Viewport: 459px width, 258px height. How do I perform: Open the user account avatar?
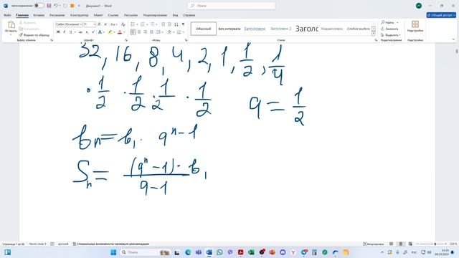coord(419,6)
